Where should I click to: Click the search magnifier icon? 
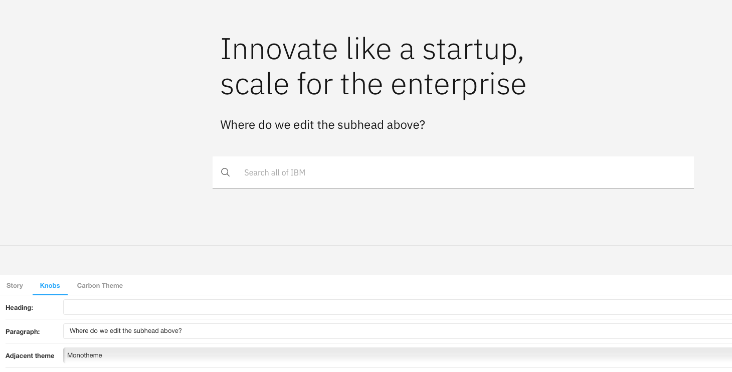[225, 172]
